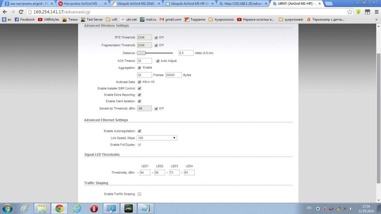Launch Paint from the taskbar
The height and width of the screenshot is (214, 381).
pos(25,209)
